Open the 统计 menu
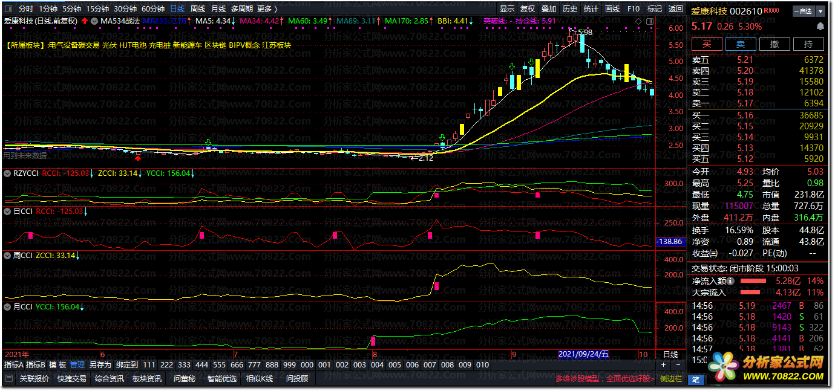This screenshot has width=835, height=391. click(591, 9)
